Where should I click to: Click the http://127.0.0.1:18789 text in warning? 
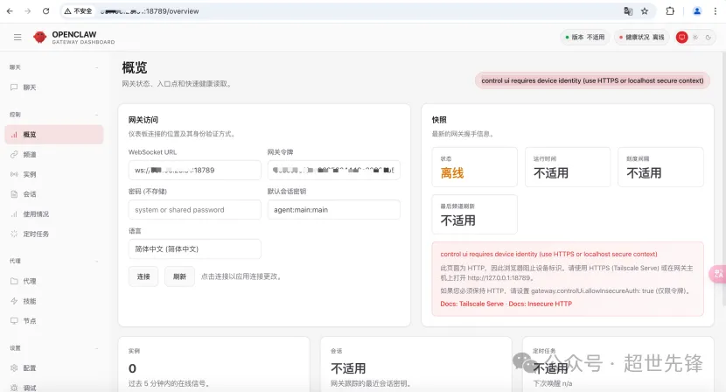499,278
